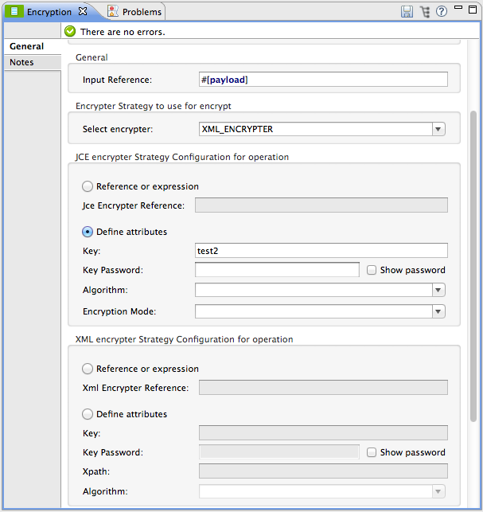Screen dimensions: 483x512
Task: Maximize the Encryption properties panel
Action: click(x=472, y=10)
